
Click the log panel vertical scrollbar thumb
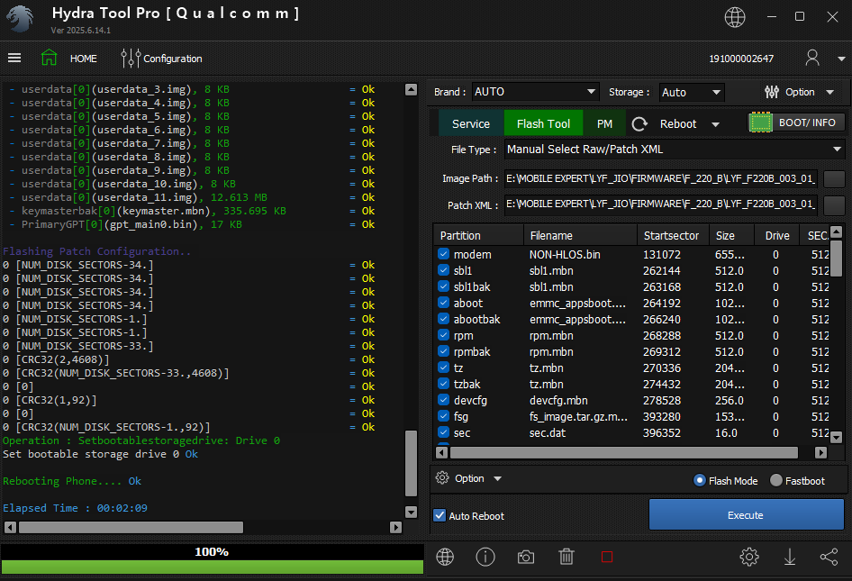click(x=411, y=464)
